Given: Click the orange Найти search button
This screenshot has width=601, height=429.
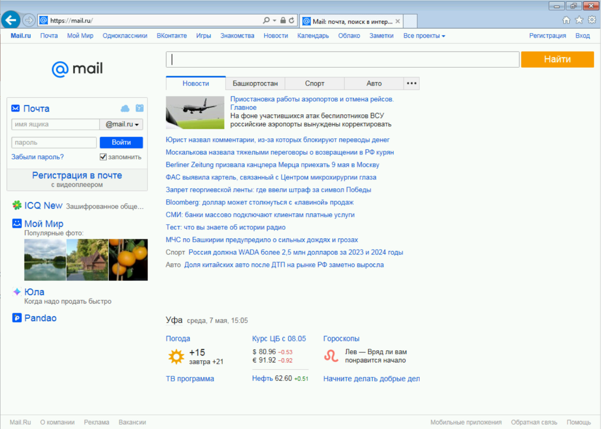Looking at the screenshot, I should tap(557, 59).
